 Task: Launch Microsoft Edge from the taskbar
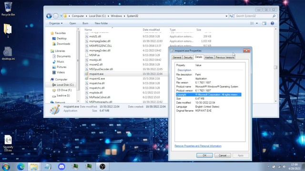pyautogui.click(x=20, y=167)
